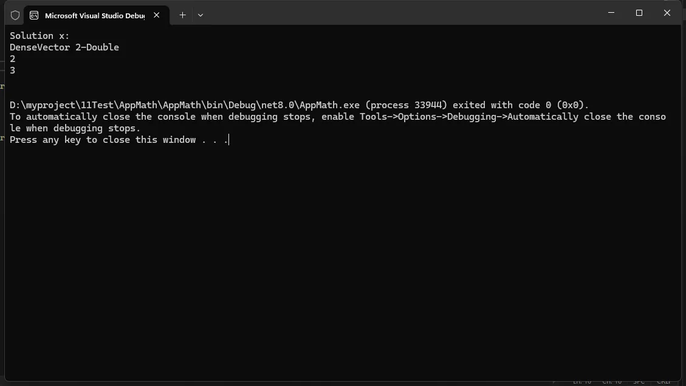Click the shield icon in the title bar
This screenshot has width=686, height=386.
pos(15,15)
